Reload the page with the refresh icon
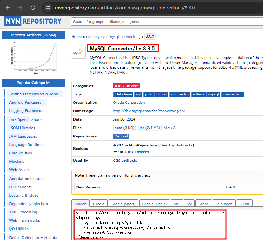The image size is (263, 240). (x=33, y=8)
